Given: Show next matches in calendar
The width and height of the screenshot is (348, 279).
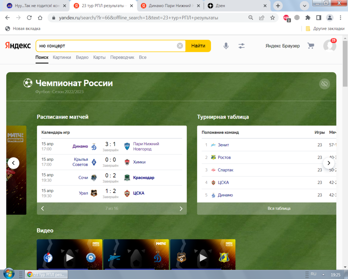Looking at the screenshot, I should 181,209.
